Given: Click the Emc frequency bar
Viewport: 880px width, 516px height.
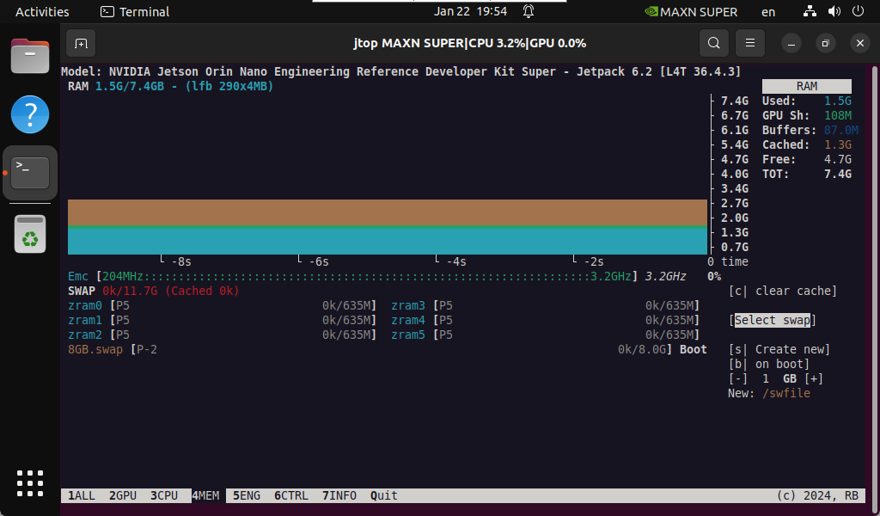Looking at the screenshot, I should tap(368, 276).
